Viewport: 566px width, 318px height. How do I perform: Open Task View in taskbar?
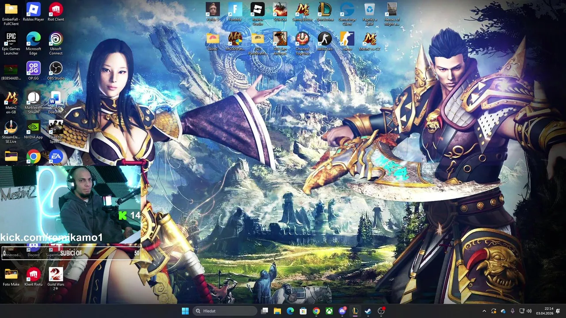point(264,311)
